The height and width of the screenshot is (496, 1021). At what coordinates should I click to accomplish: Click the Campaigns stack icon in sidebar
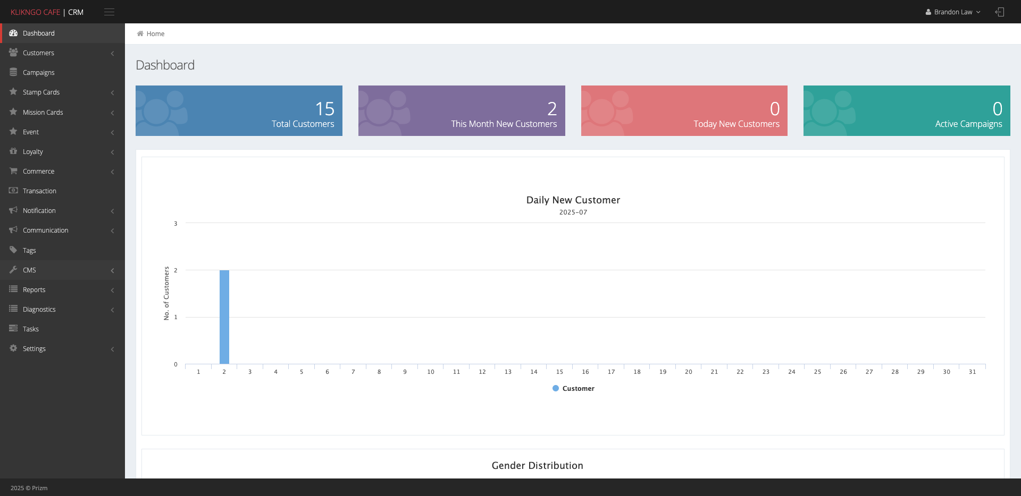pyautogui.click(x=13, y=72)
